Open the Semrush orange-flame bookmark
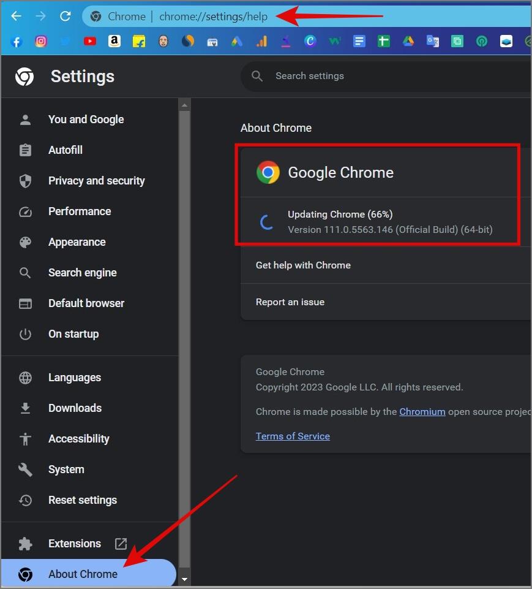This screenshot has width=532, height=589. coord(188,41)
